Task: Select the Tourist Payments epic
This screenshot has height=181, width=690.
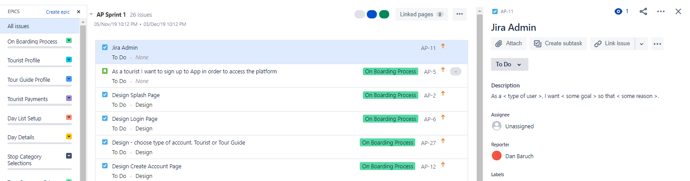Action: coord(28,99)
